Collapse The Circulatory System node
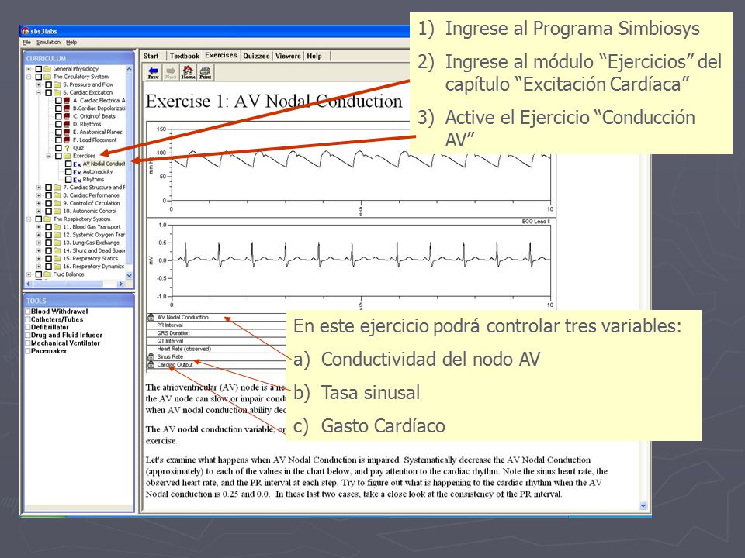 click(29, 77)
